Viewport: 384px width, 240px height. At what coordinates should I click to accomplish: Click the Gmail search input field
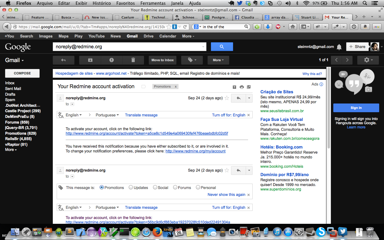click(x=127, y=47)
